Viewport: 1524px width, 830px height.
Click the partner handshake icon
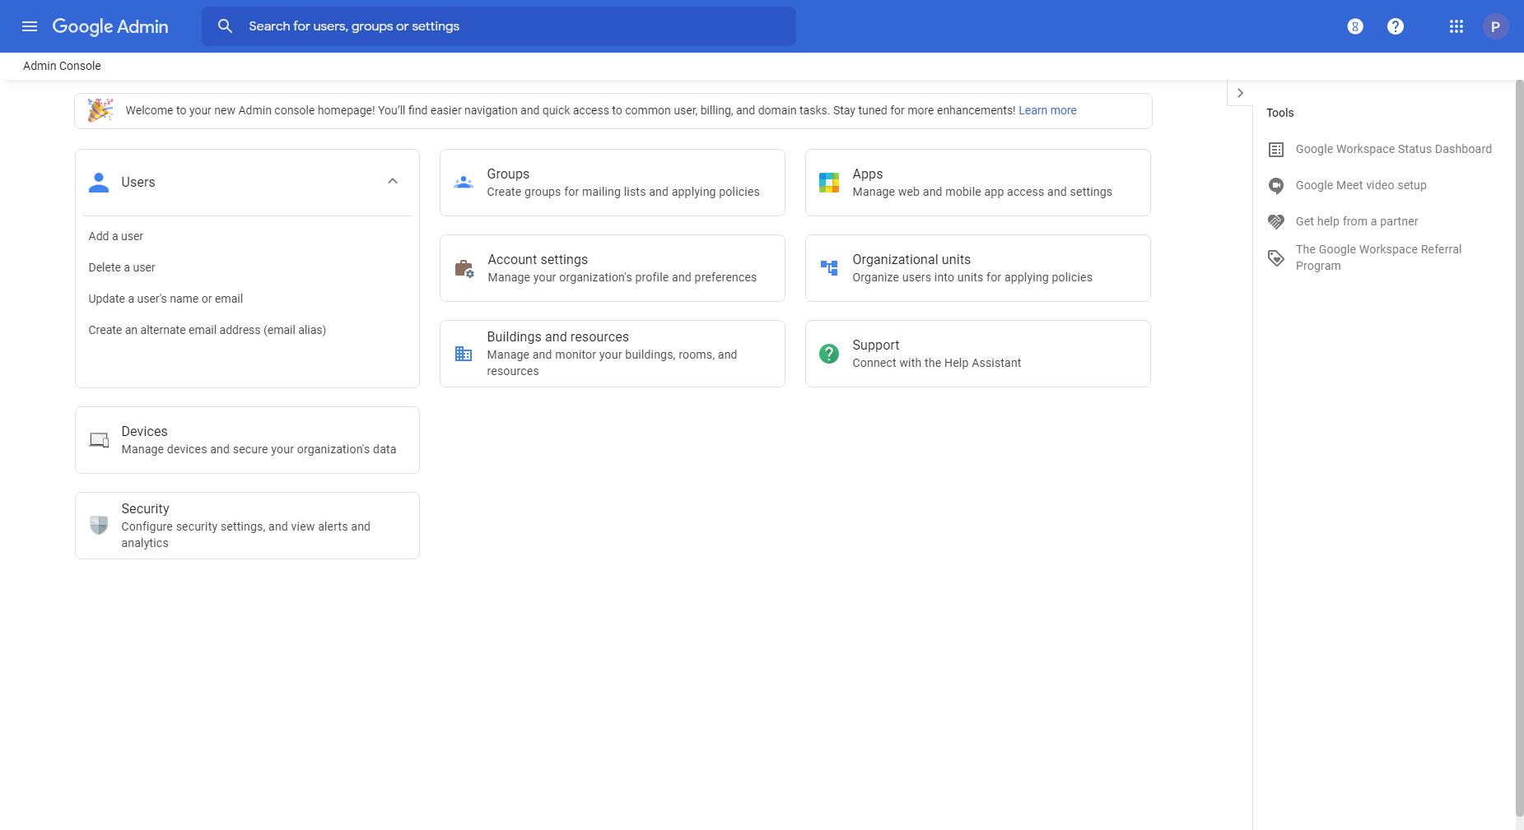[1276, 222]
